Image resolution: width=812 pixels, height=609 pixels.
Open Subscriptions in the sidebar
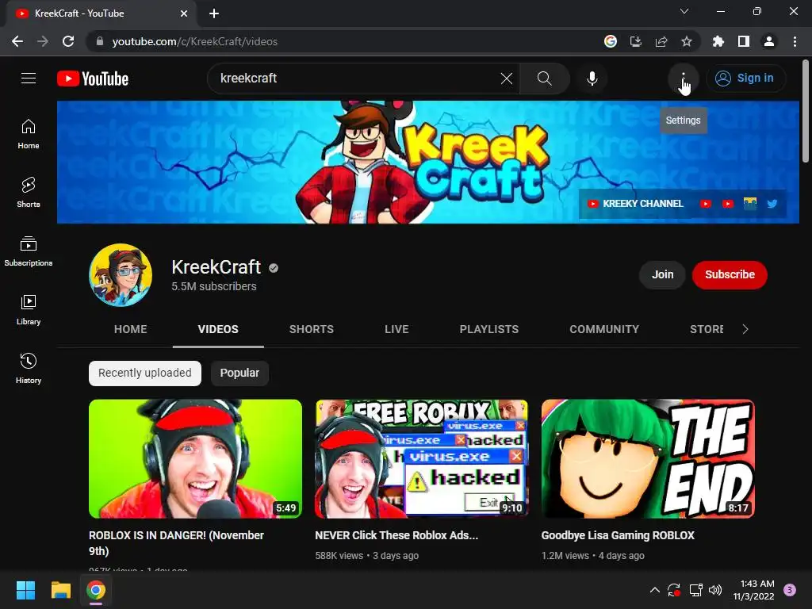pos(29,251)
